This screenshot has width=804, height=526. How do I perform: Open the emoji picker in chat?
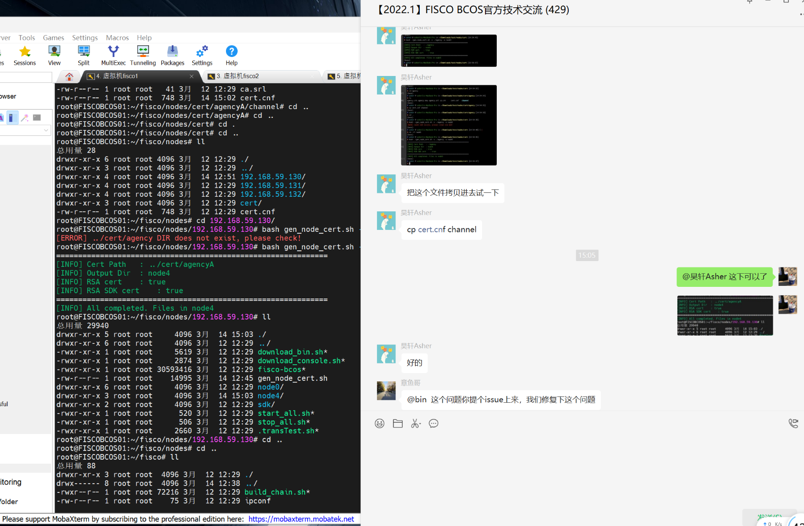click(x=379, y=424)
